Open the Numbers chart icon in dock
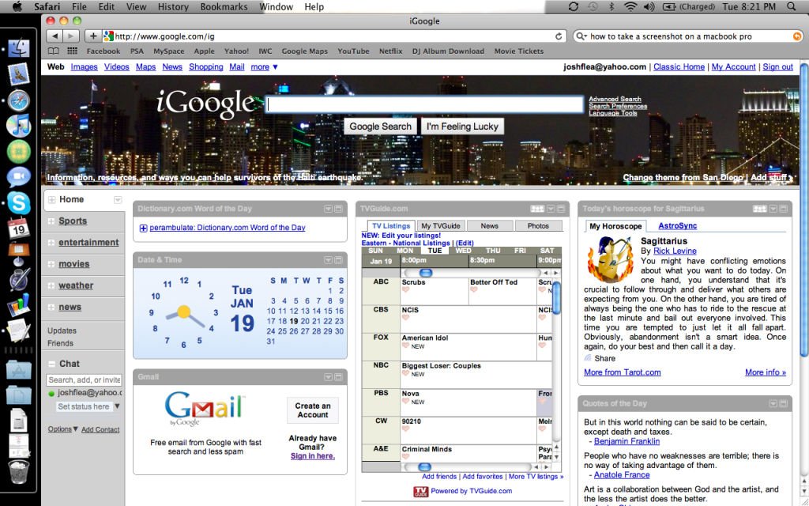Image resolution: width=809 pixels, height=506 pixels. [x=19, y=304]
